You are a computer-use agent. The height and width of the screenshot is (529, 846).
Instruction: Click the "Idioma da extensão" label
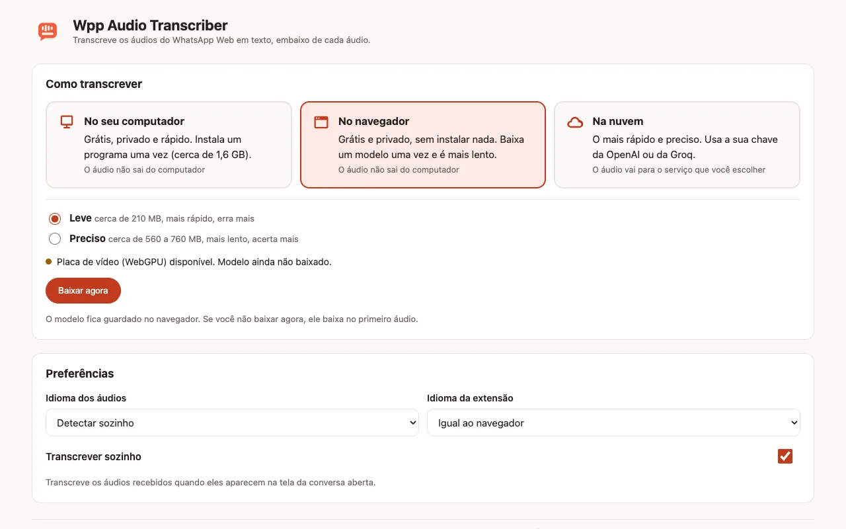point(470,398)
